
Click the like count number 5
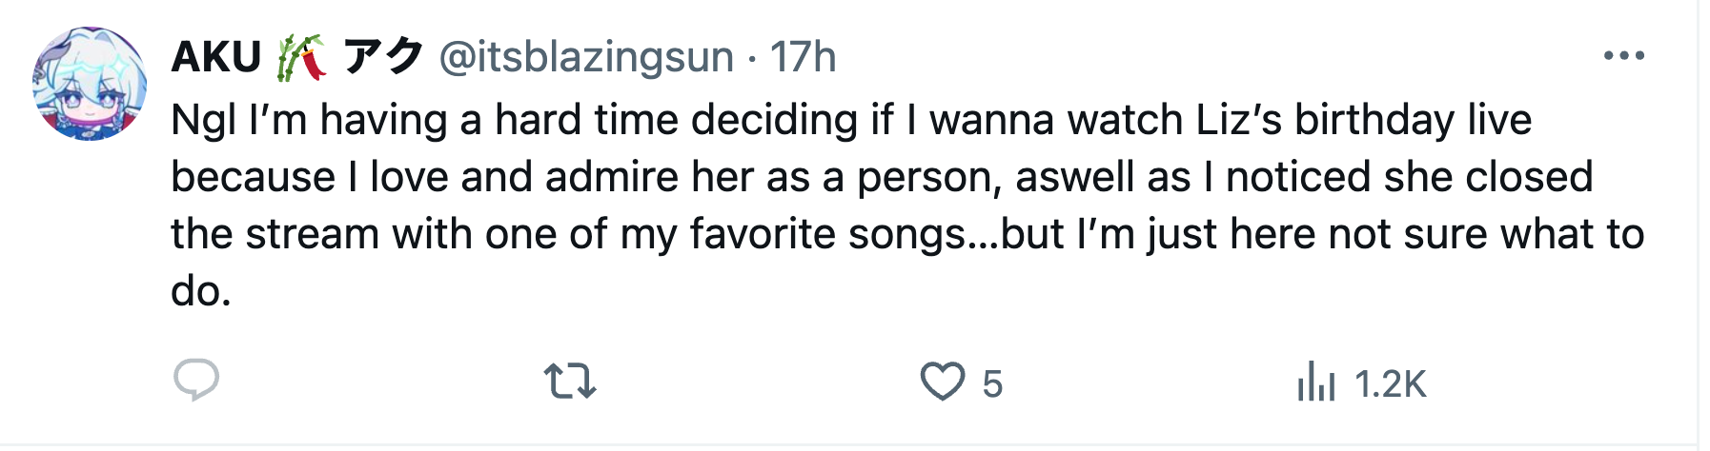click(x=992, y=384)
